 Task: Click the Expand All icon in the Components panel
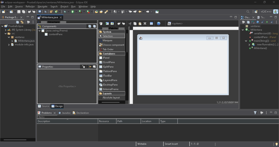pyautogui.click(x=90, y=26)
